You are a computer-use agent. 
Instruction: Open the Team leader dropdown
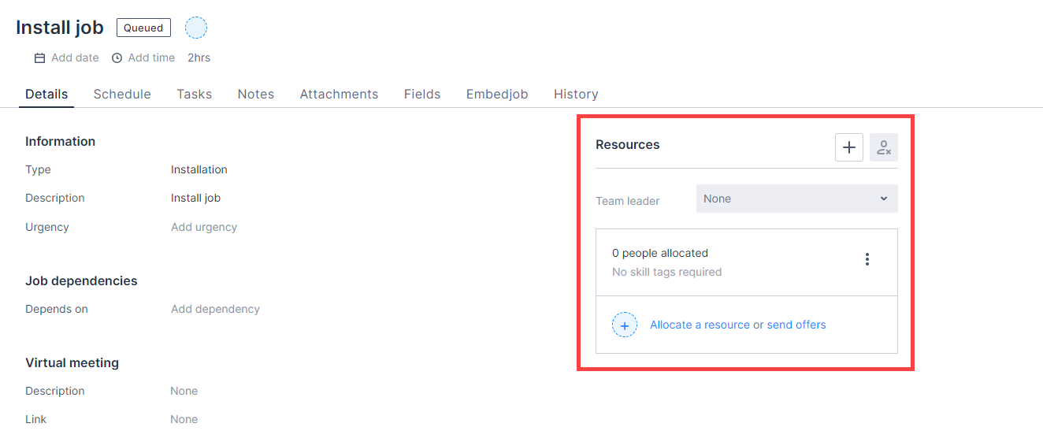(797, 199)
